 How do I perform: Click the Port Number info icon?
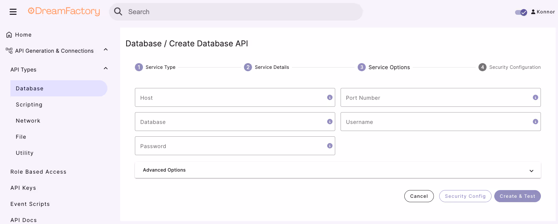point(536,97)
